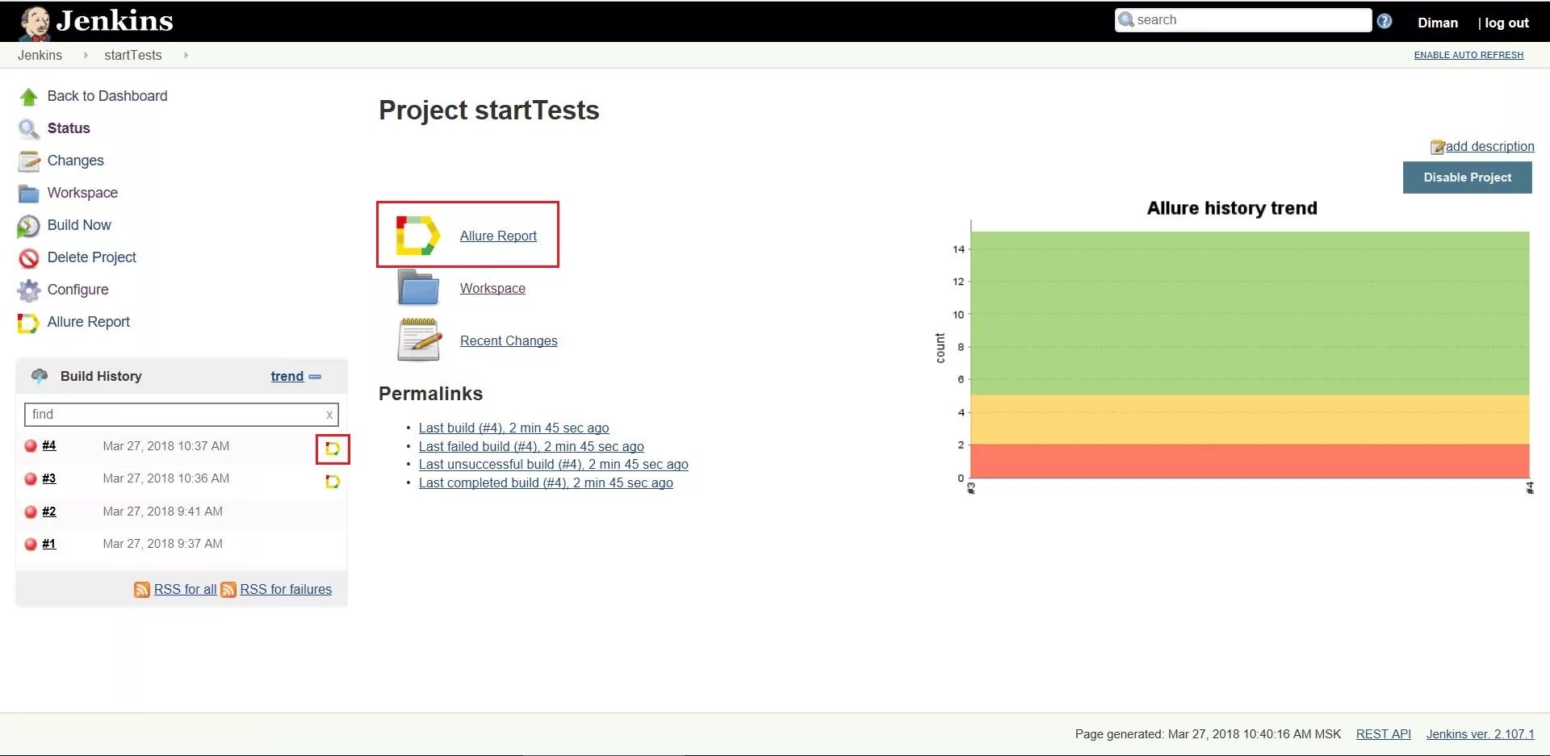Open Last completed build (#4) permalink
Screen dimensions: 1550x756
tap(546, 482)
